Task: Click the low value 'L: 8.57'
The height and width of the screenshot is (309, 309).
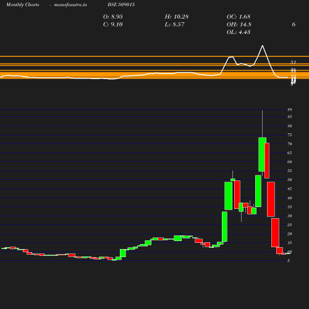Action: tap(174, 25)
